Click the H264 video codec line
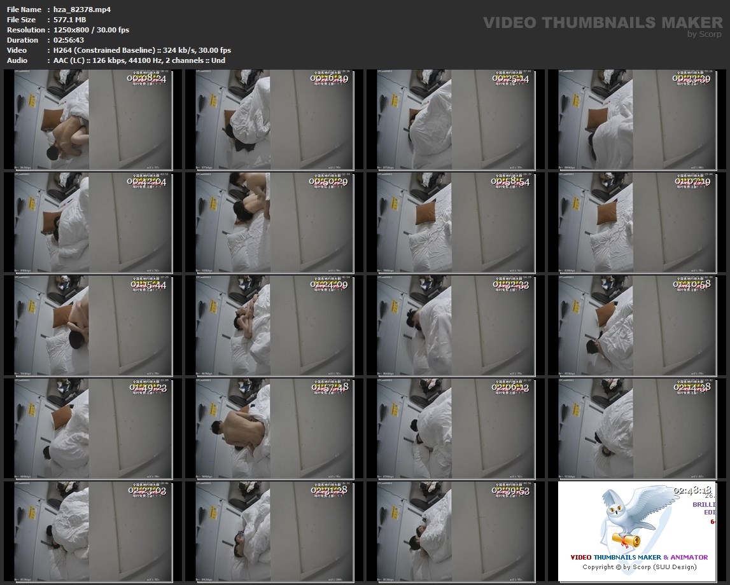The width and height of the screenshot is (730, 585). pyautogui.click(x=142, y=50)
